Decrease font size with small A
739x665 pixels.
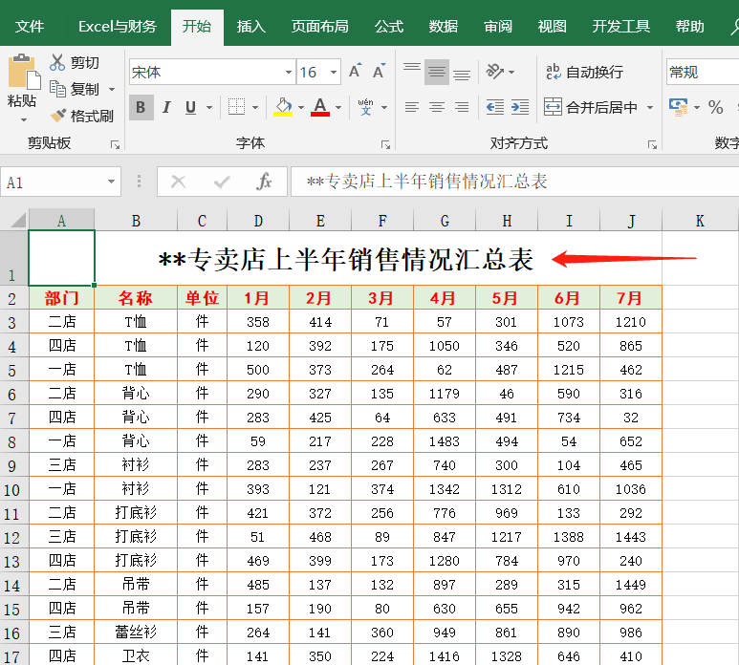[x=379, y=72]
